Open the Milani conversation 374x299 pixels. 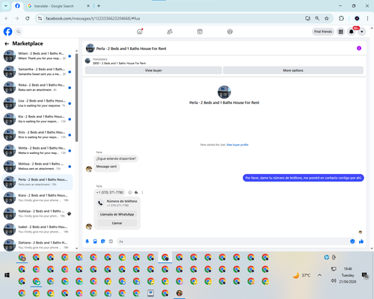[x=37, y=56]
